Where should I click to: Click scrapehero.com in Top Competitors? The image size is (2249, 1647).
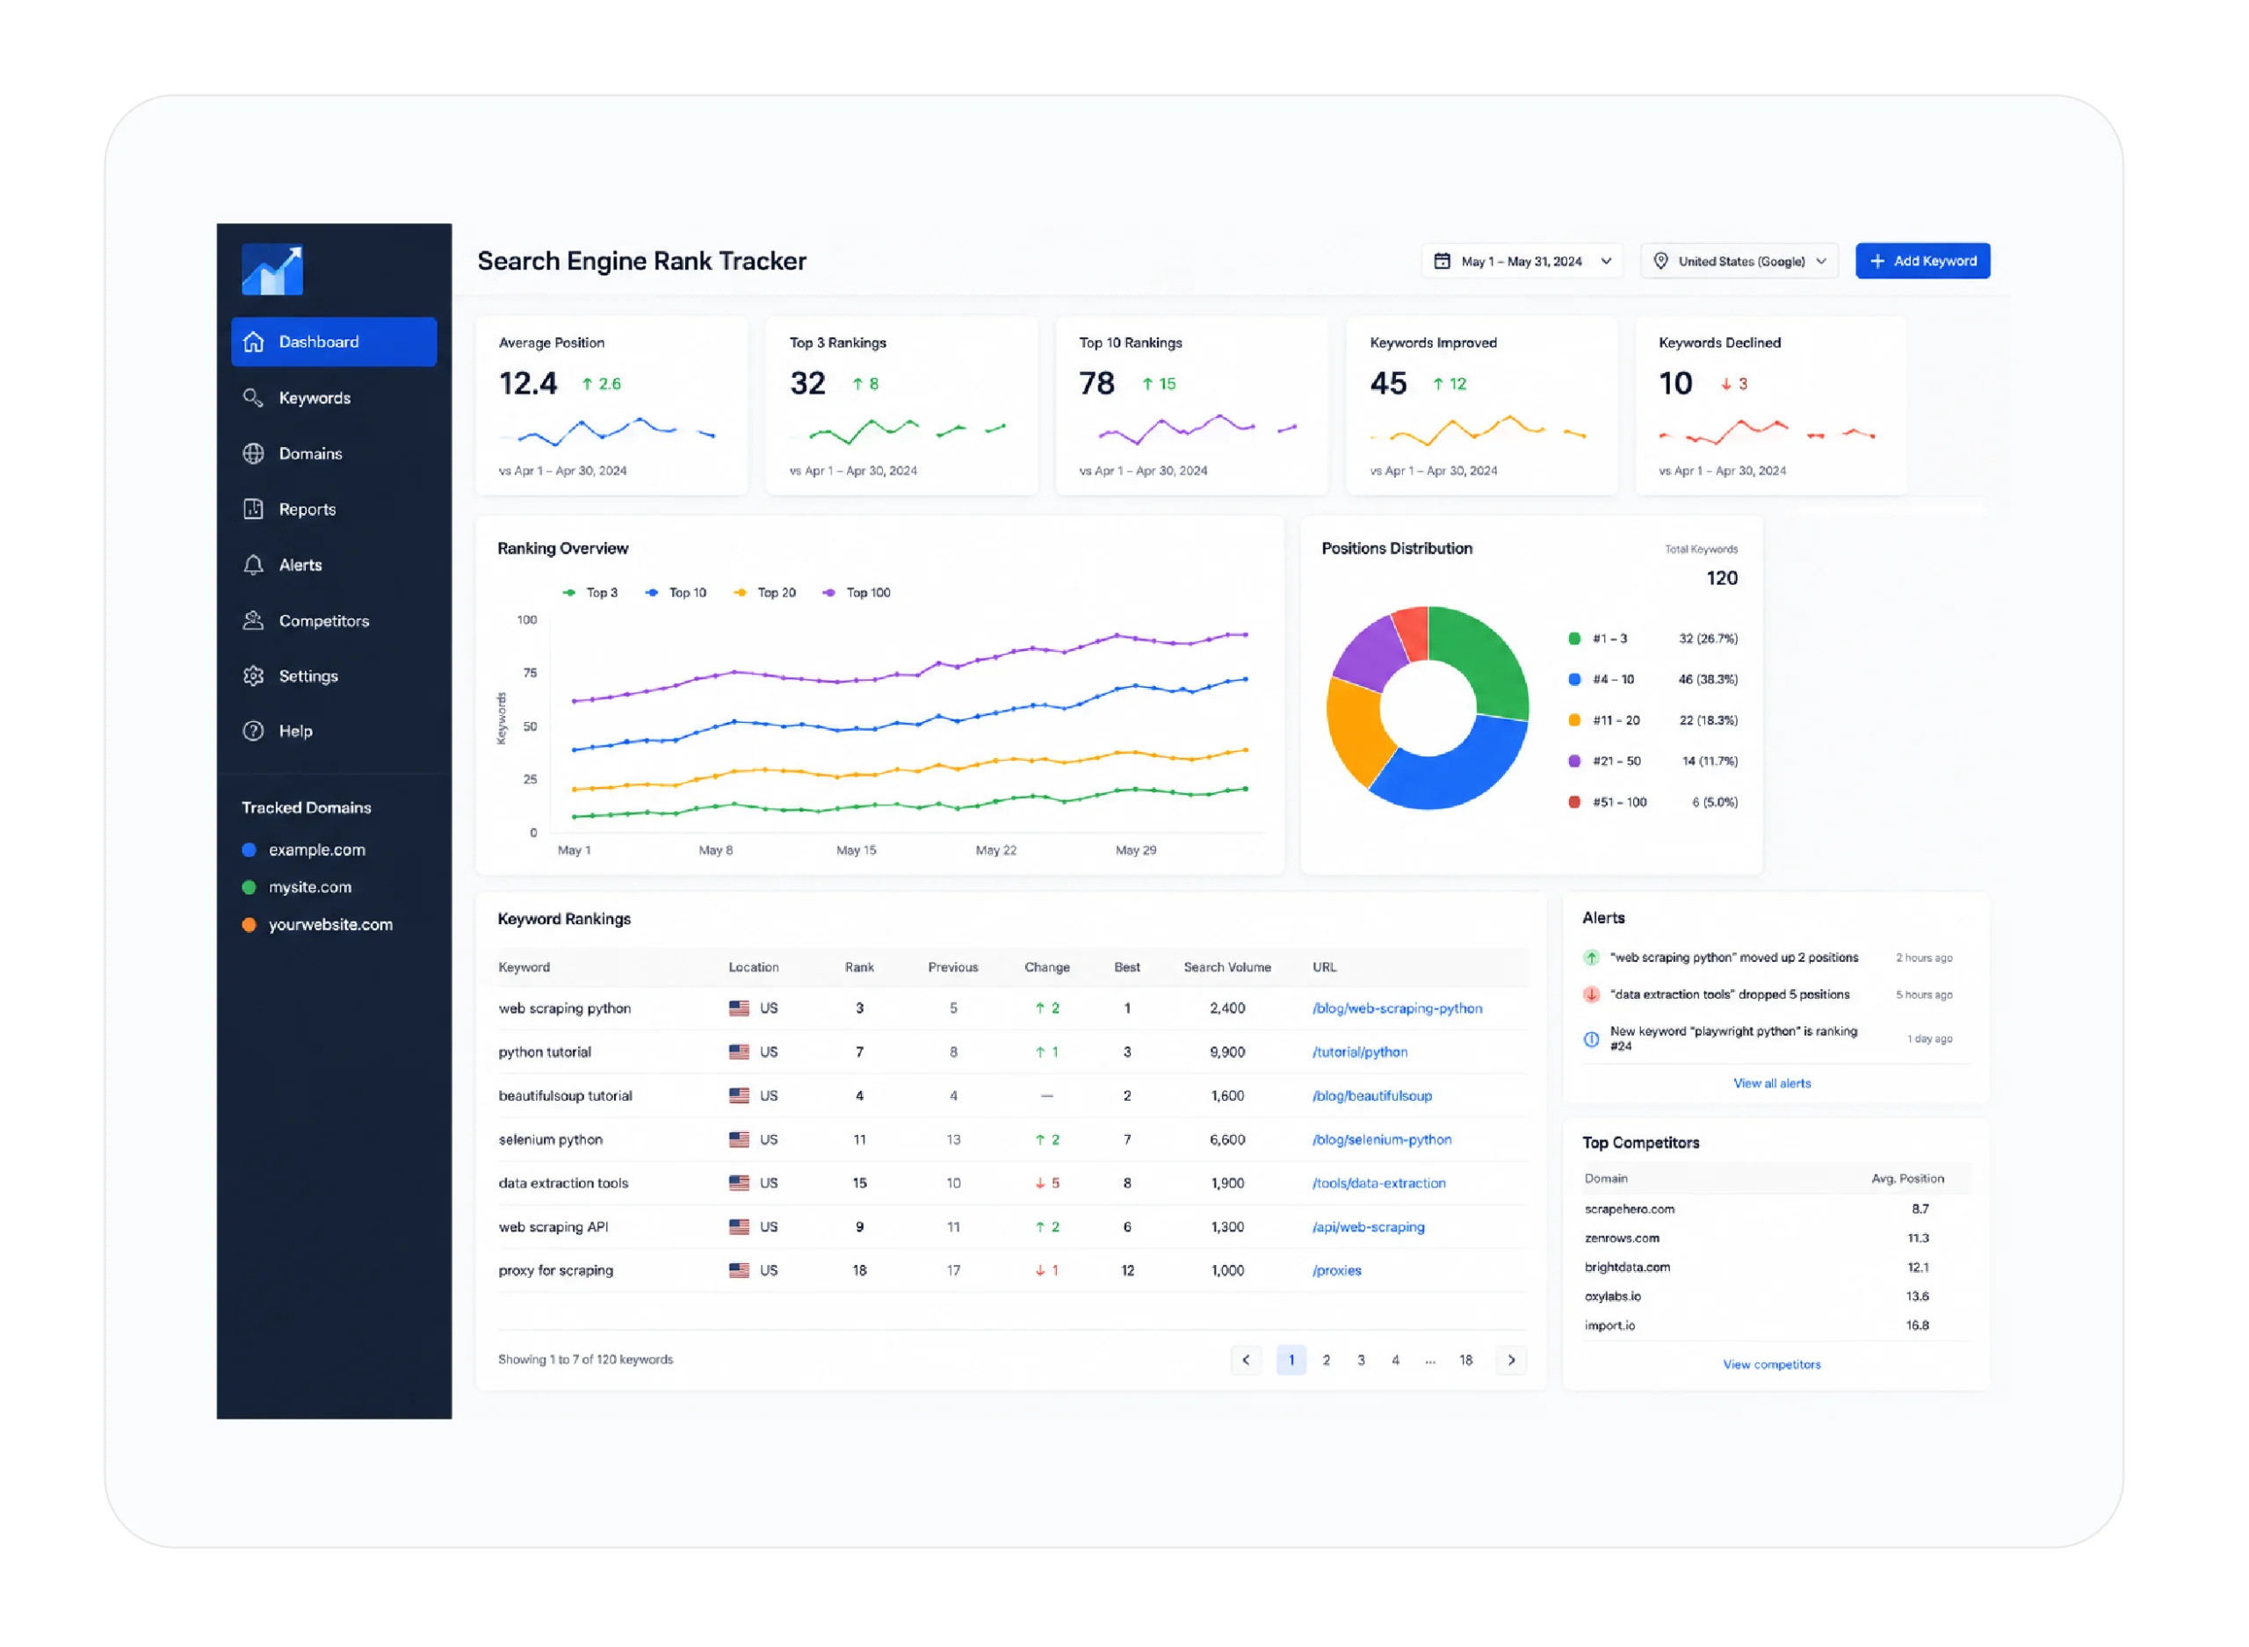click(1630, 1210)
